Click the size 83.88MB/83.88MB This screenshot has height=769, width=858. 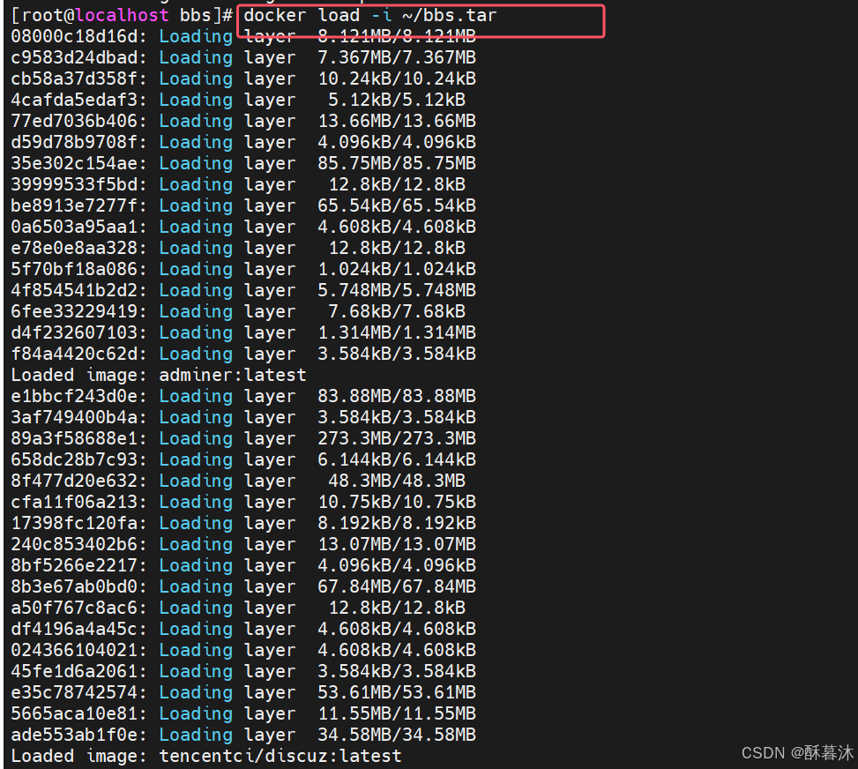[x=397, y=396]
